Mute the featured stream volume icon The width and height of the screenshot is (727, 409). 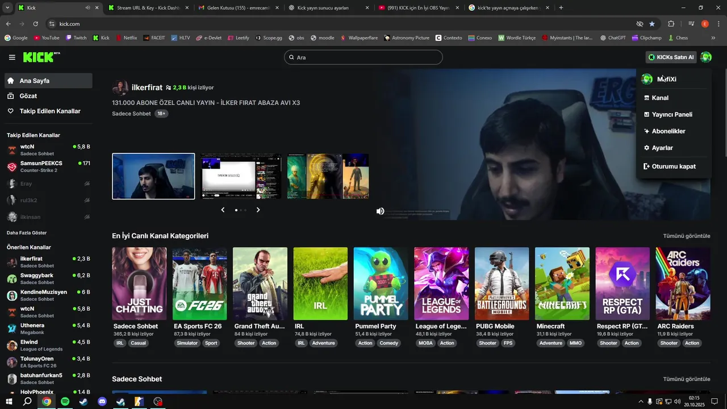(x=380, y=211)
